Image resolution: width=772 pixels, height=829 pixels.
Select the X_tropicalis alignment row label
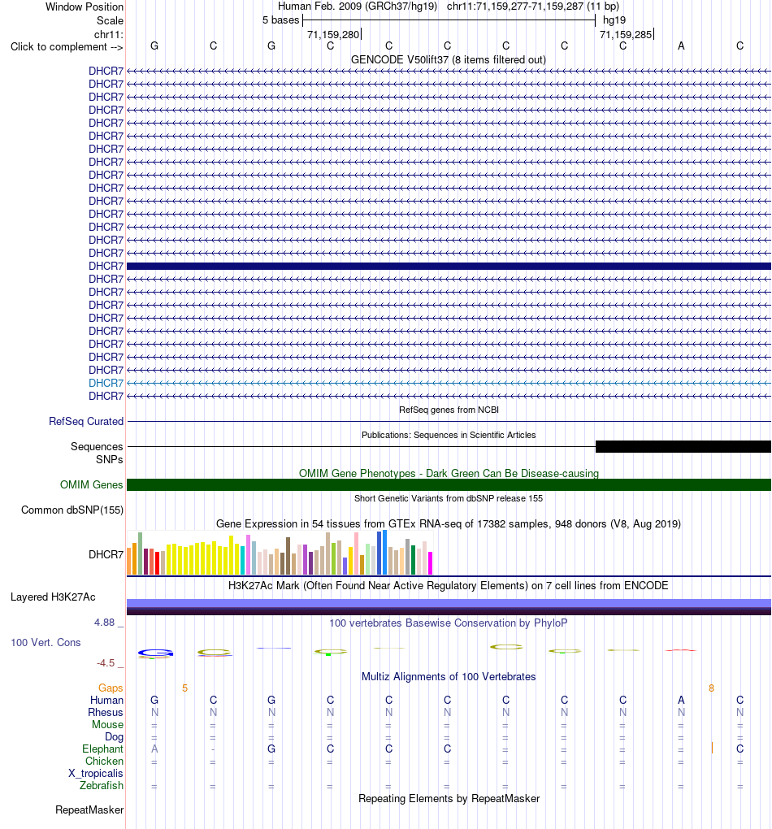(x=96, y=774)
